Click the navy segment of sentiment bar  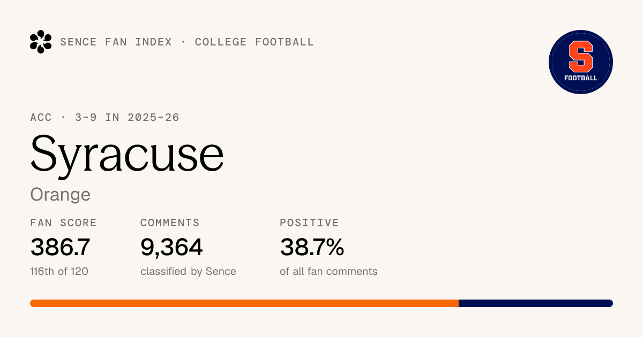536,303
